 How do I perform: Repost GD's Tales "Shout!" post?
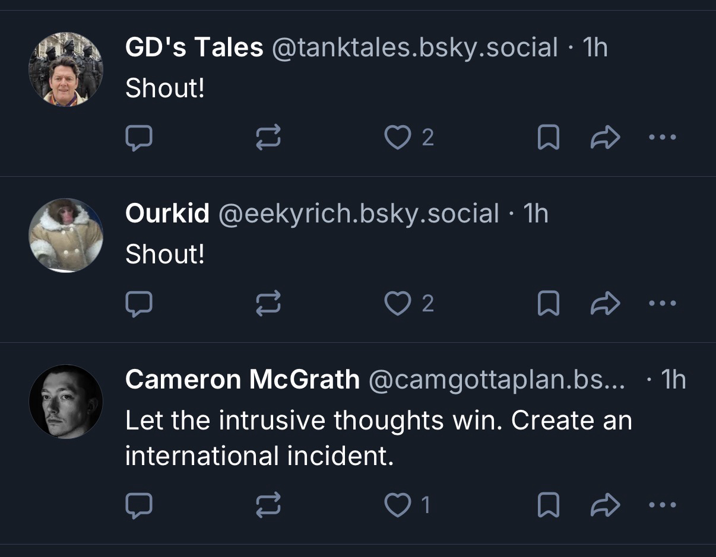point(268,138)
